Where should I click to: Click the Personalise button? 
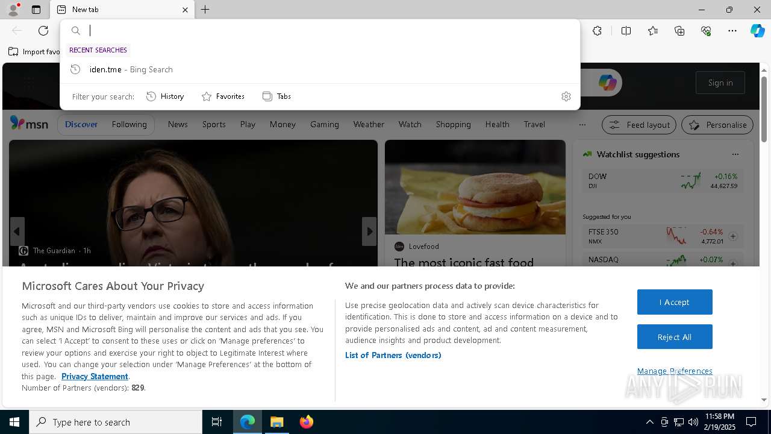coord(717,125)
